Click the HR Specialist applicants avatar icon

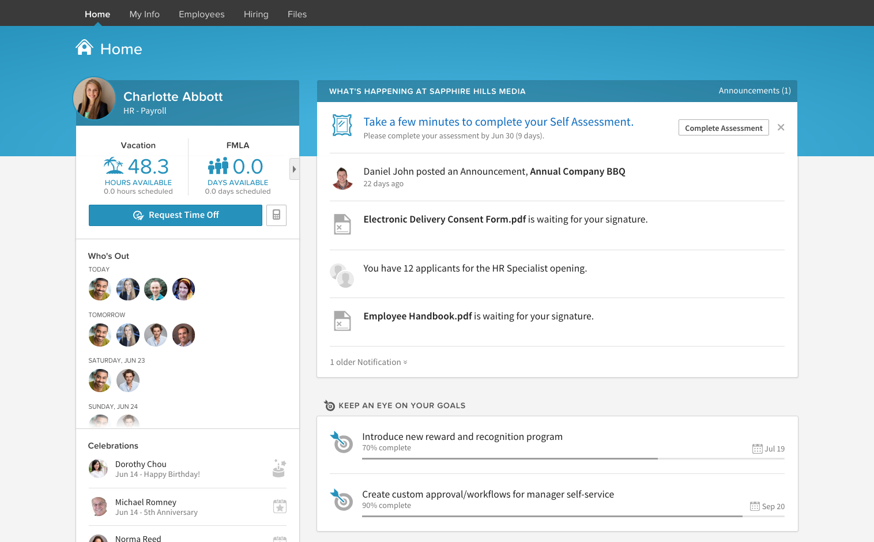pyautogui.click(x=342, y=275)
